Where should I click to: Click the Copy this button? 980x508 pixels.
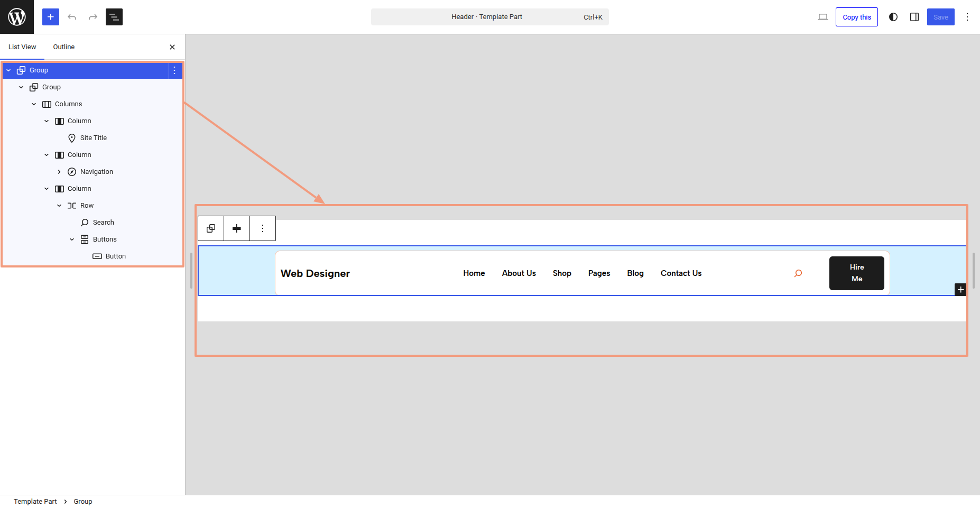click(856, 17)
